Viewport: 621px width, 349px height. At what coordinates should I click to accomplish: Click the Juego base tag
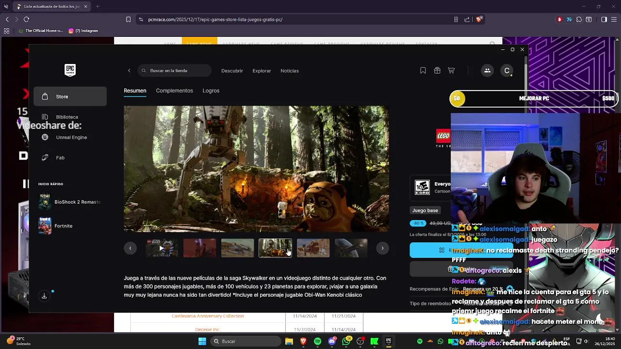[x=425, y=210]
